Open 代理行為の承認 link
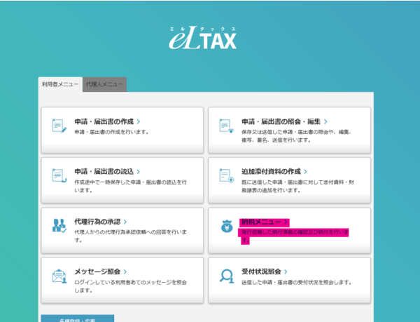The height and width of the screenshot is (322, 420). coord(97,222)
